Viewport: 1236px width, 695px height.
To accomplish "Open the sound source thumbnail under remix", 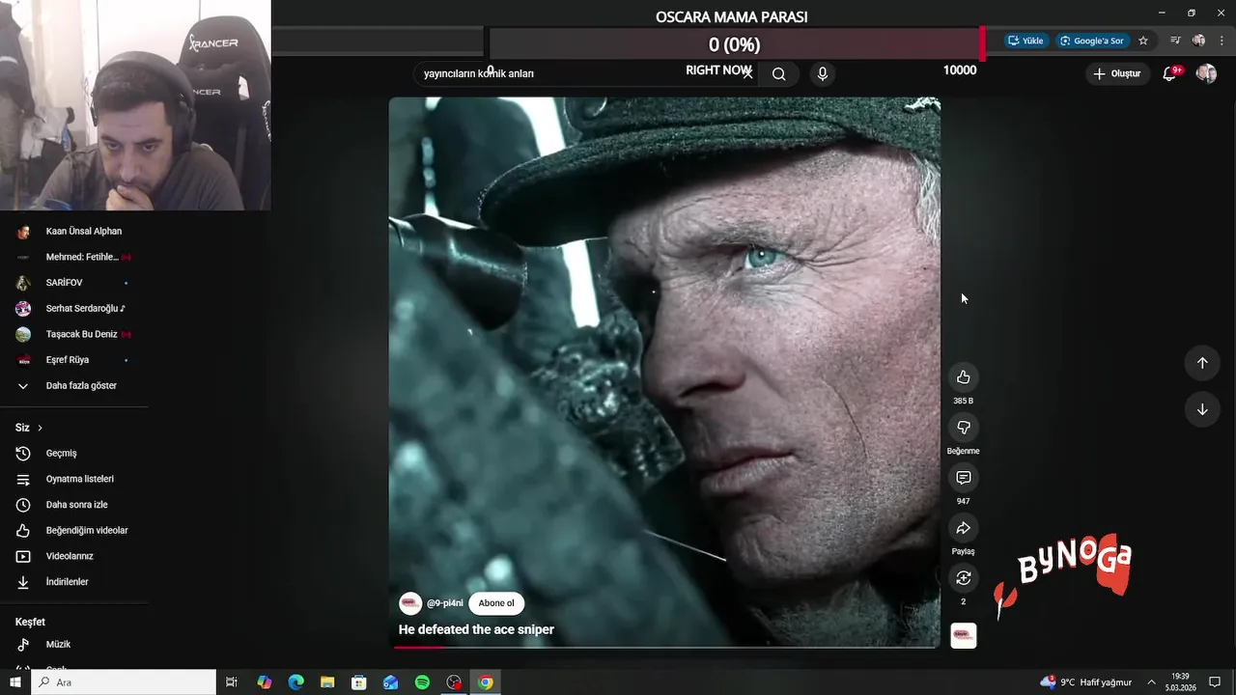I will click(964, 635).
